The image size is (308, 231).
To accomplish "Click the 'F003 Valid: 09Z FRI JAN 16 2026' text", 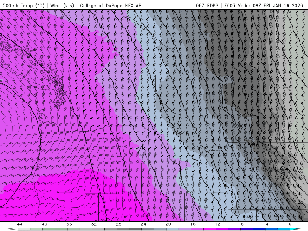I will [x=264, y=5].
